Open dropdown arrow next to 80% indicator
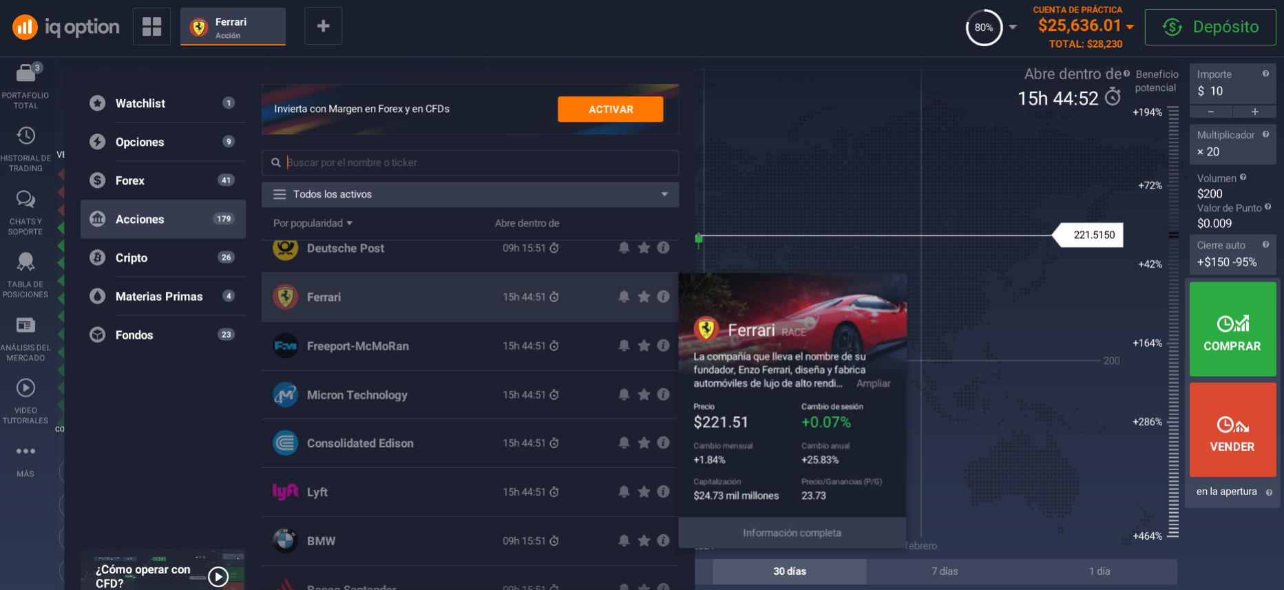This screenshot has height=590, width=1284. tap(1013, 28)
